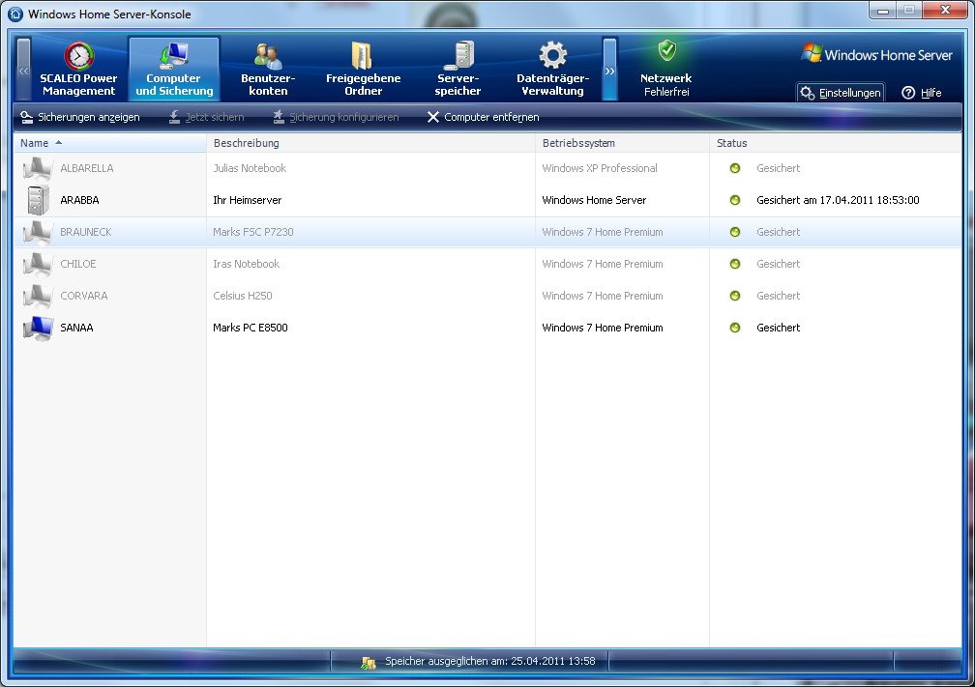Open the Freigegebene Ordner tab

click(x=363, y=69)
